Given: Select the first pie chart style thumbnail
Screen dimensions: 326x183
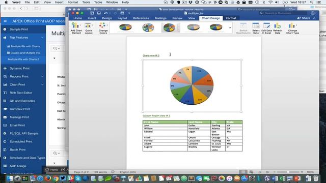Looking at the screenshot, I should click(x=125, y=27).
